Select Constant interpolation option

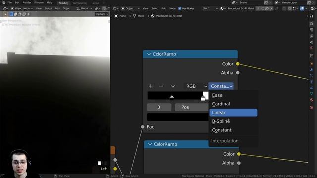pos(233,130)
